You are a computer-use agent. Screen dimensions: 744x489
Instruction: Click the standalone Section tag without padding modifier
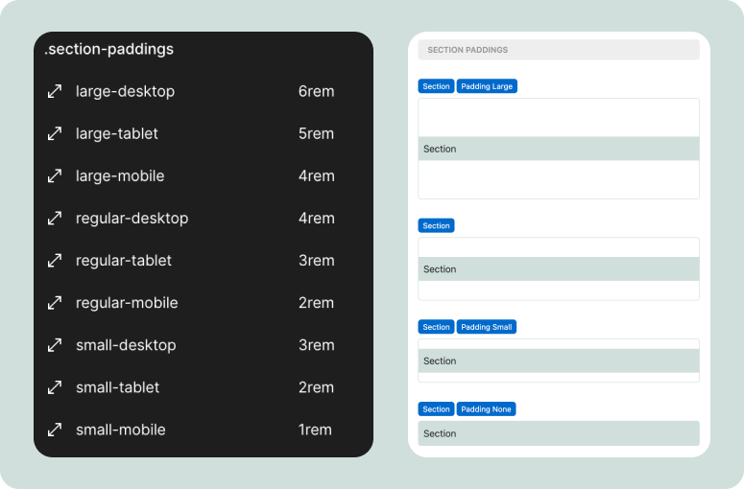click(x=436, y=225)
